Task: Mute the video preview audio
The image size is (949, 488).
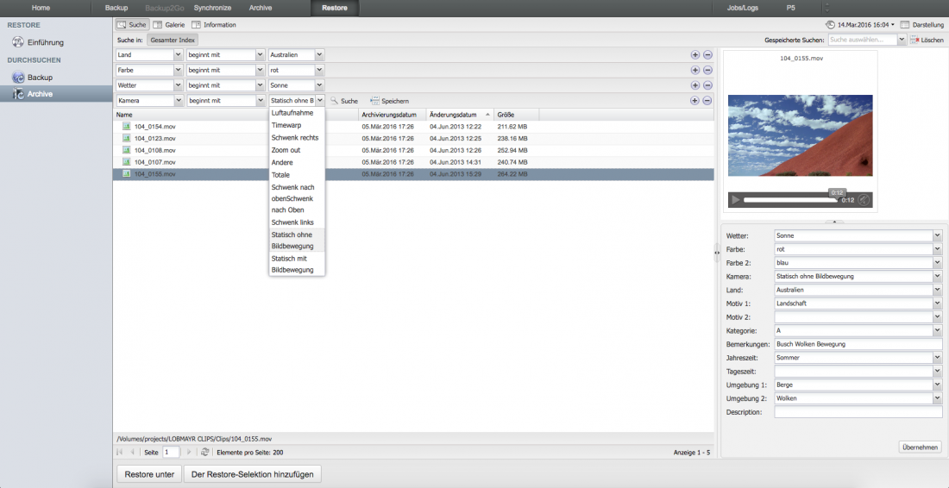Action: coord(864,200)
